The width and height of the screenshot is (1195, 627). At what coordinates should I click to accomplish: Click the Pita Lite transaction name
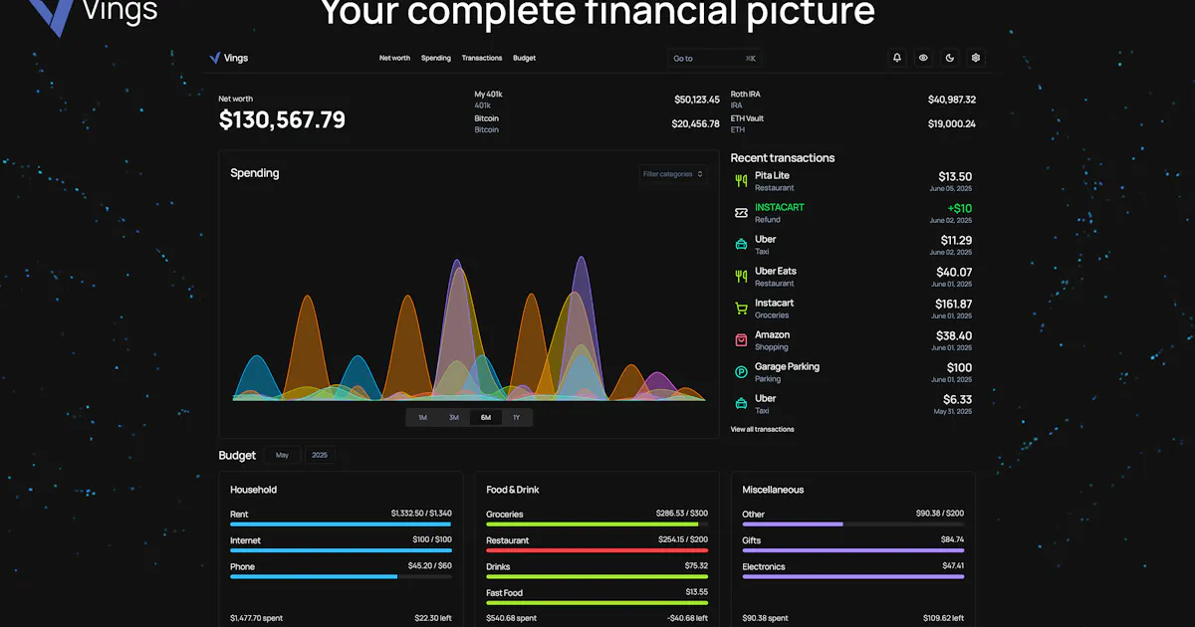[x=772, y=175]
